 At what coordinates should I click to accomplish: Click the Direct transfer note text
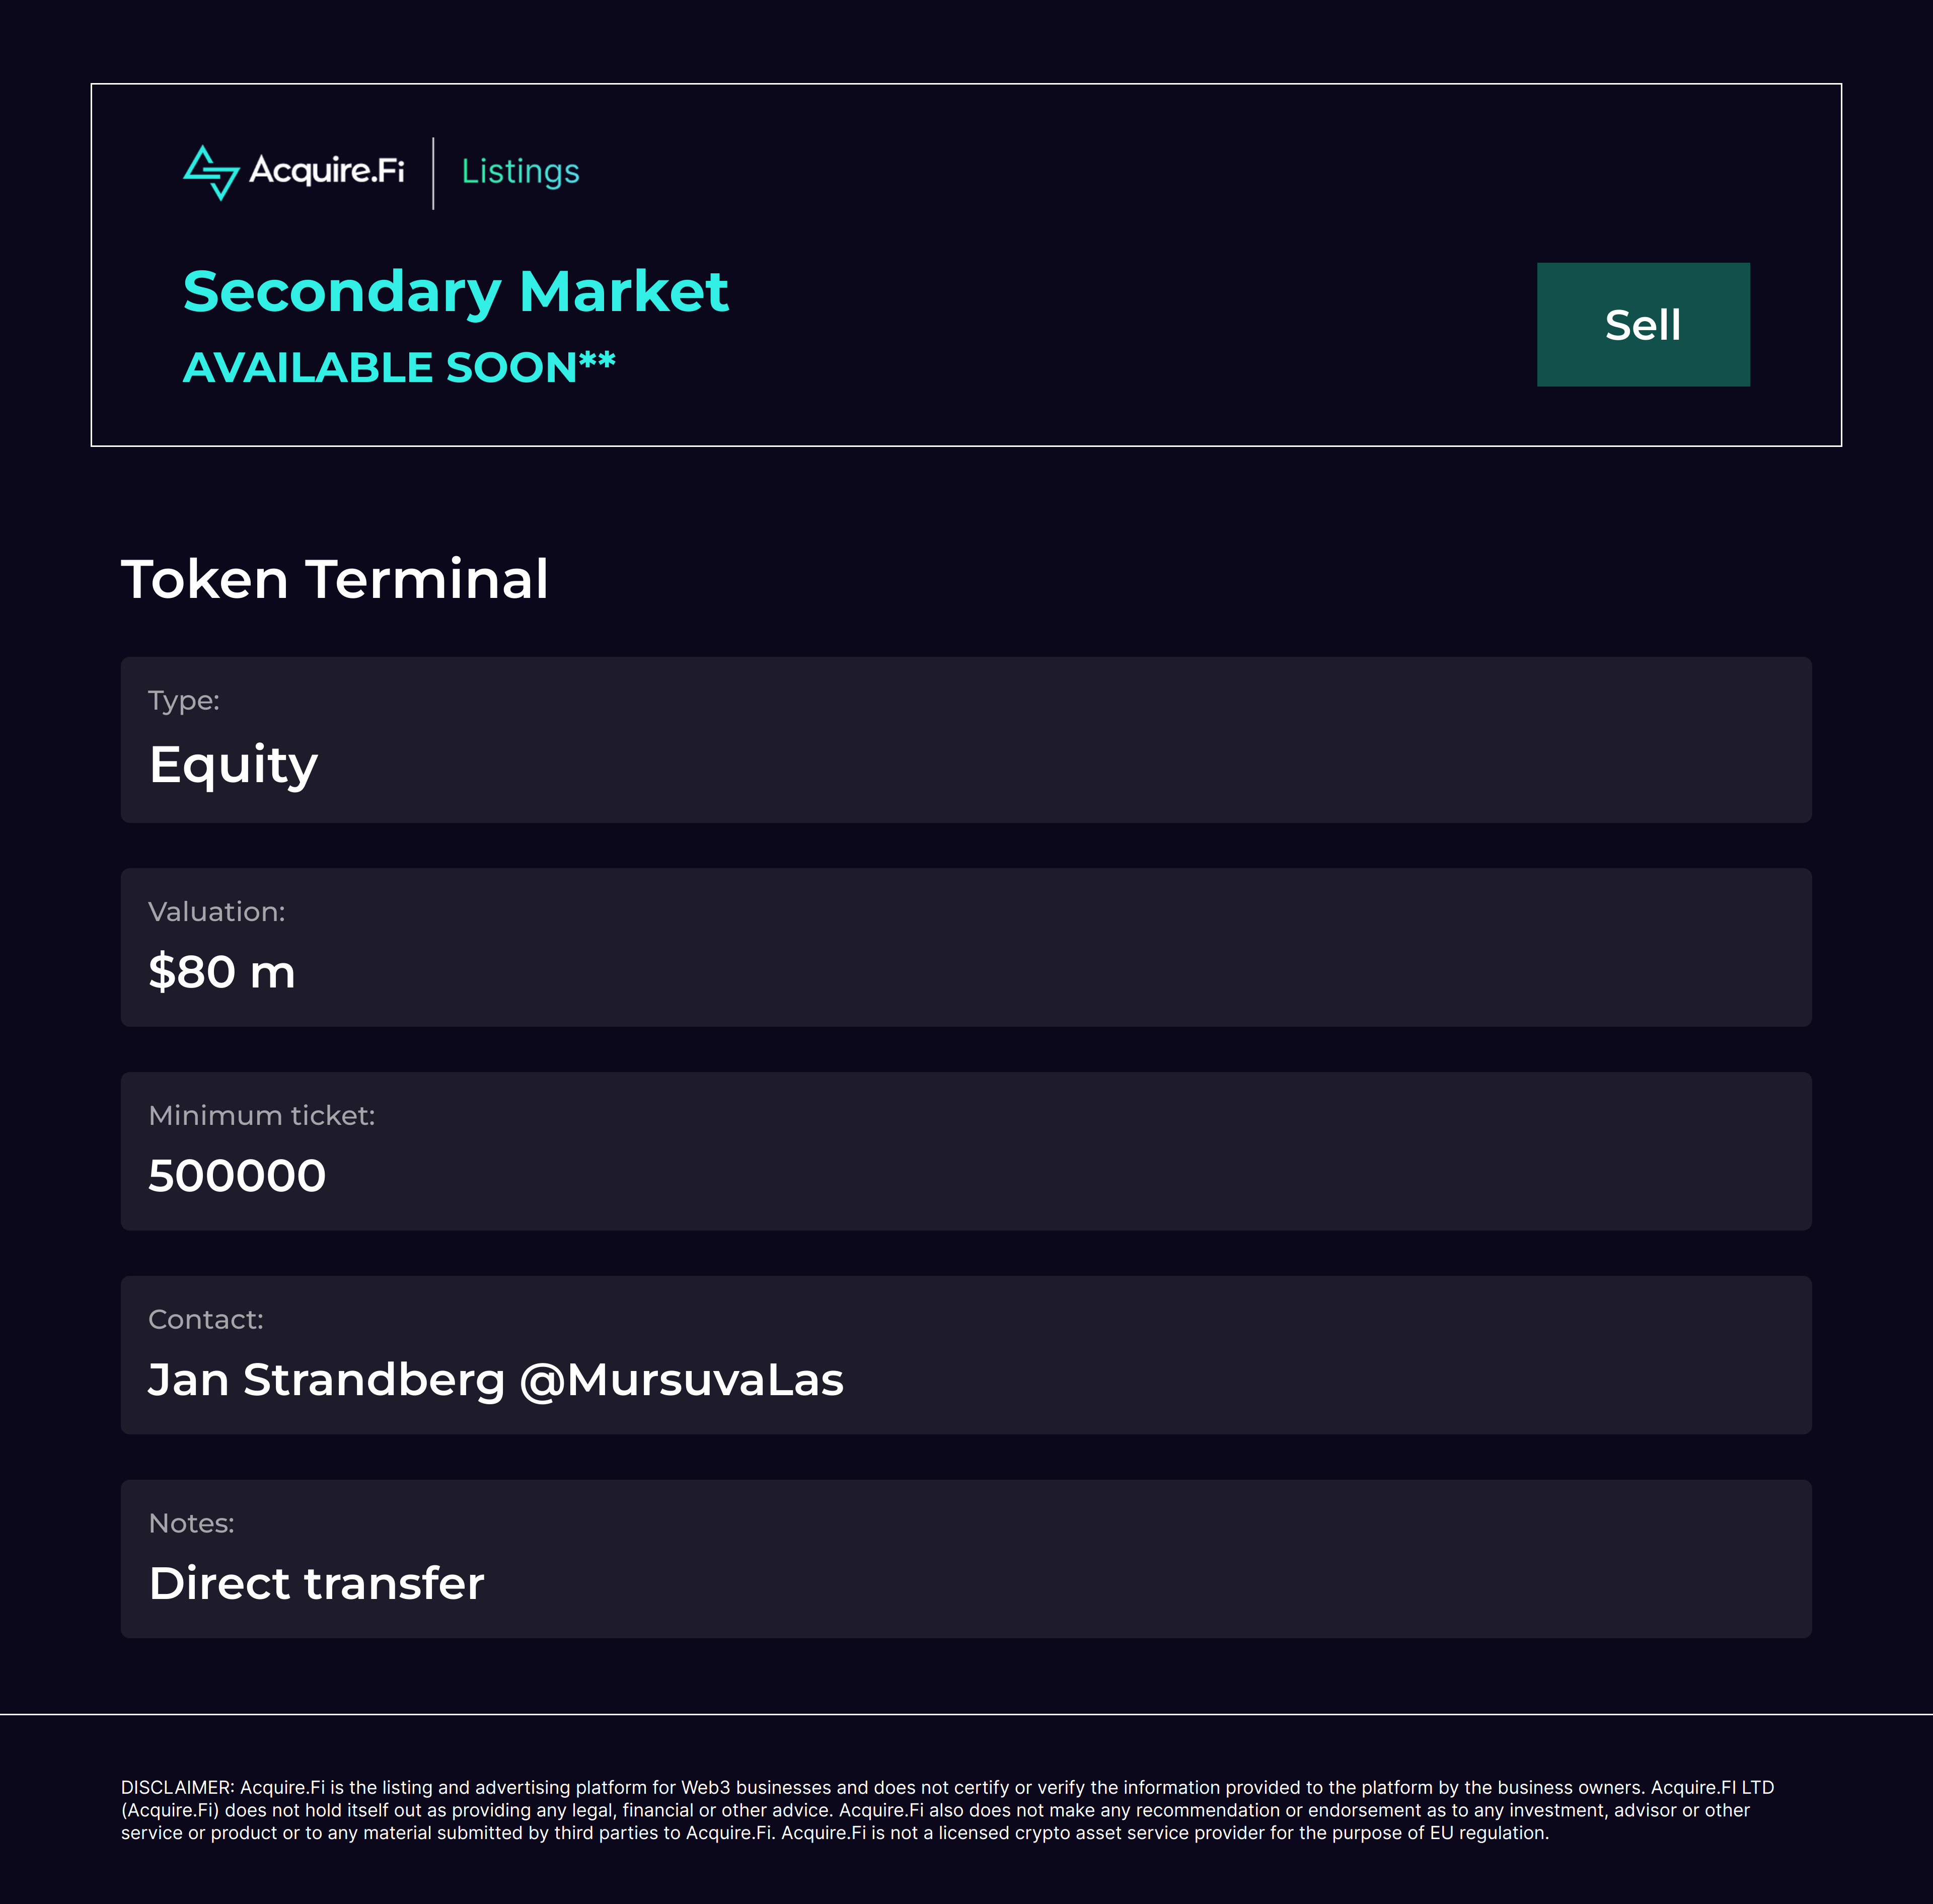(316, 1584)
